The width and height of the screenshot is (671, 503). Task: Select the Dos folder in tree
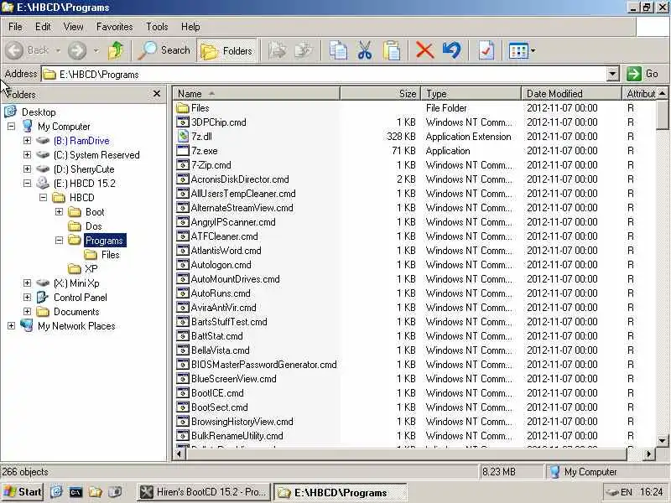(93, 226)
